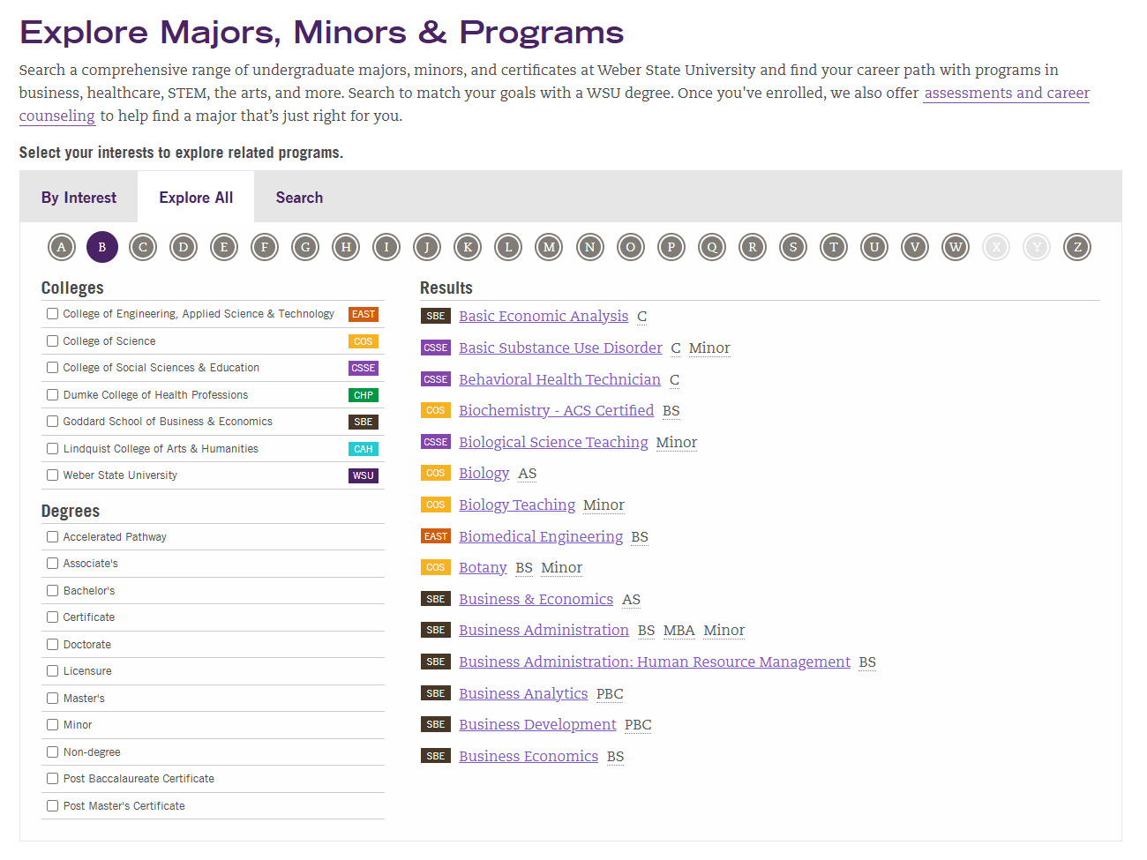Viewport: 1147px width, 860px height.
Task: Show programs starting with letter L
Action: point(508,247)
